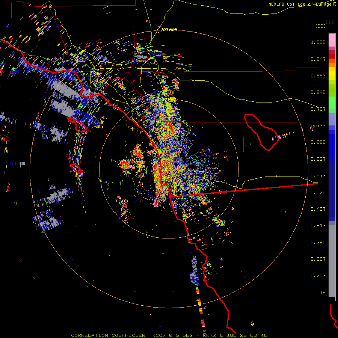Click the "KNKX" station identifier
Screen dimensions: 338x338
coord(209,335)
